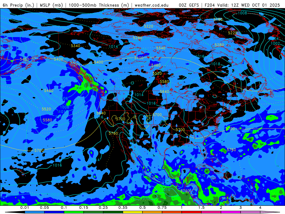The image size is (285, 214).
Task: Click 'WED OCT 01 2025' valid date
Action: tap(260, 5)
